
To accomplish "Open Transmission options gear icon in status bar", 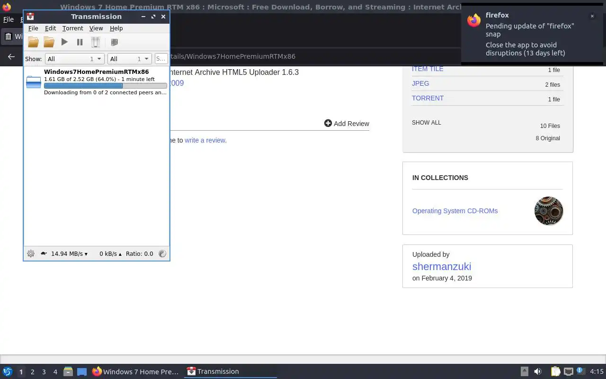I will coord(31,253).
